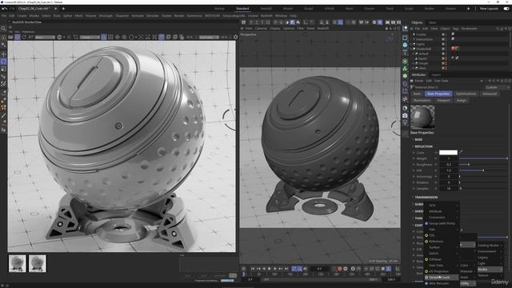The image size is (512, 288).
Task: Click the link icon beside Color swatch
Action: [461, 152]
